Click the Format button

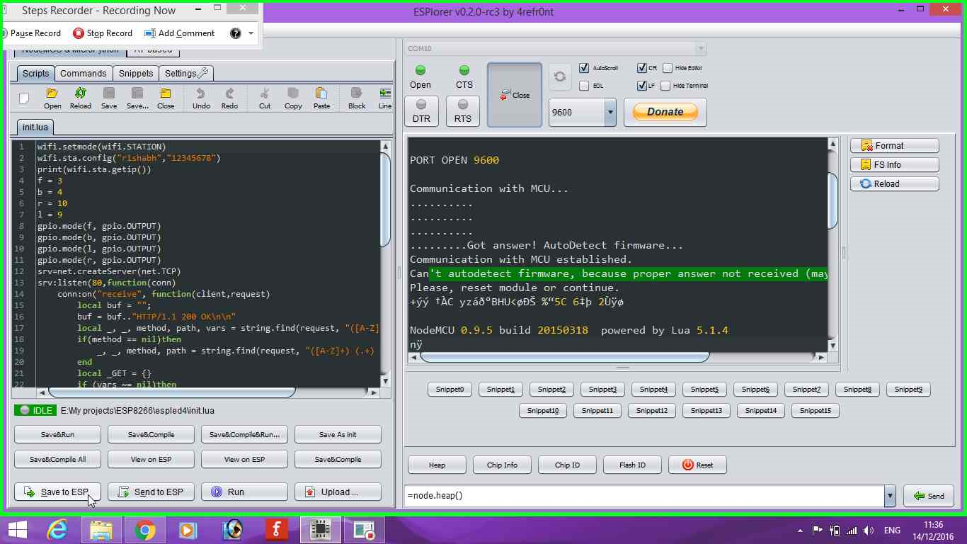pyautogui.click(x=895, y=145)
